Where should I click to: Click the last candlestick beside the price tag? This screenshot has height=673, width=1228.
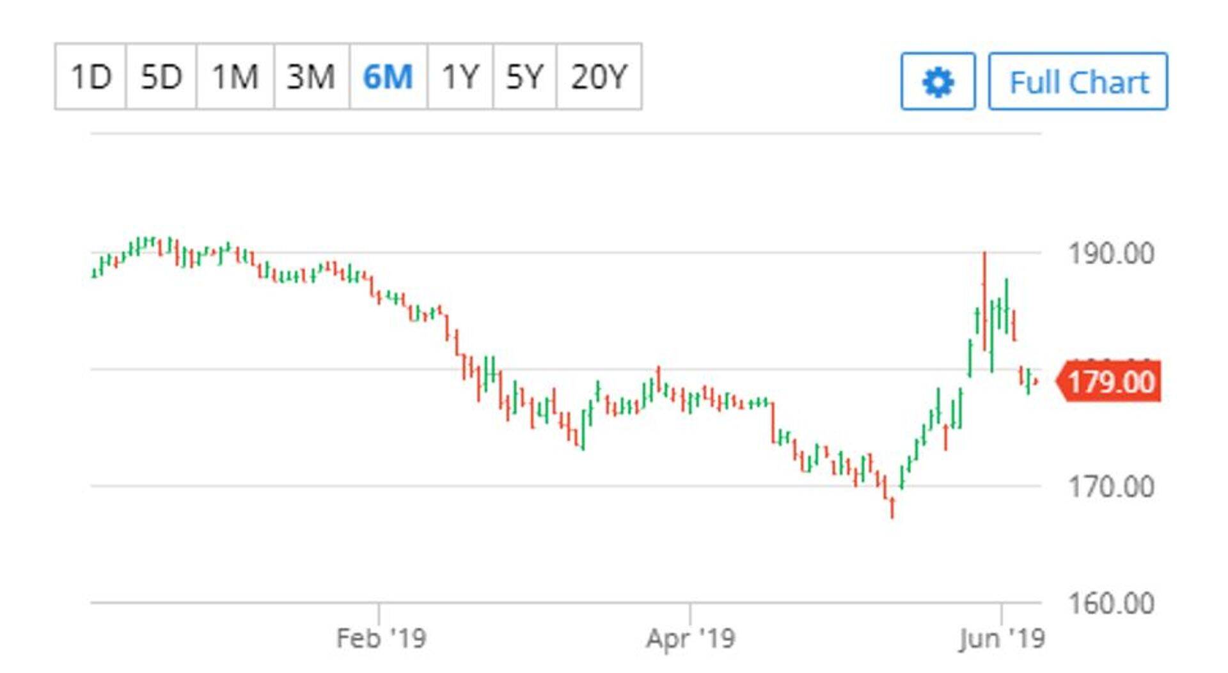click(x=1035, y=382)
